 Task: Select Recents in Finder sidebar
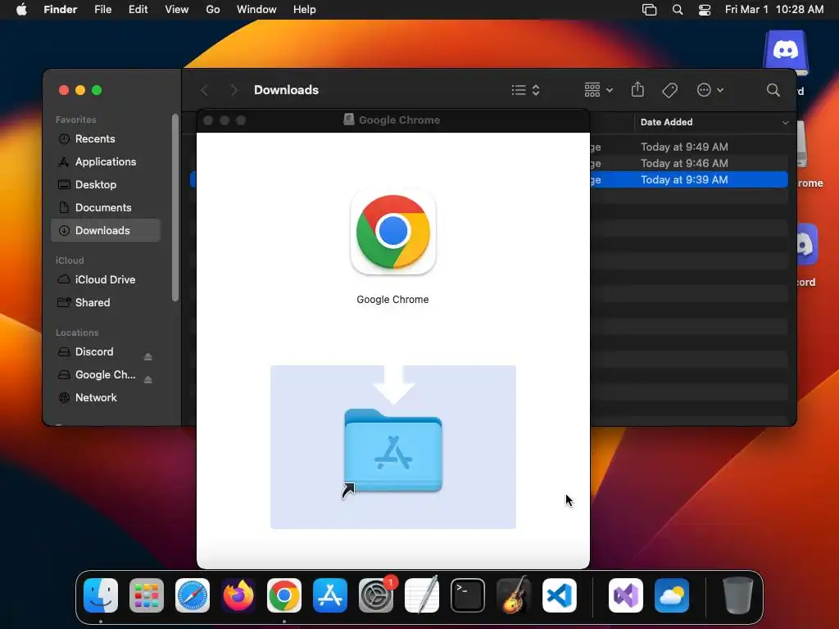tap(106, 139)
